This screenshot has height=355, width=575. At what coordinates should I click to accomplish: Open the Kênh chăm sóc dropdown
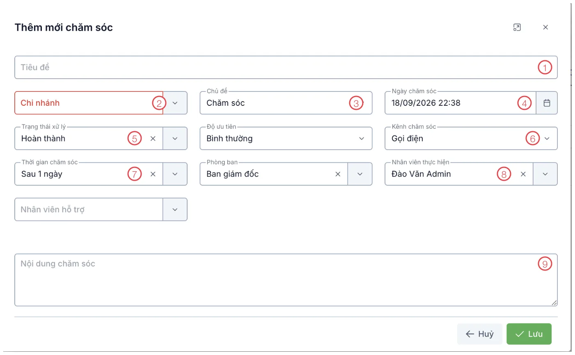pos(547,139)
